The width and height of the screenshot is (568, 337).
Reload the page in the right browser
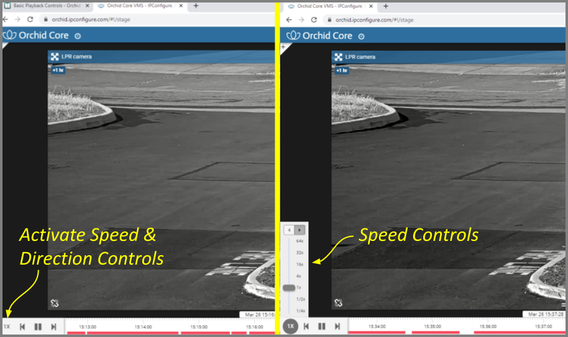[314, 19]
